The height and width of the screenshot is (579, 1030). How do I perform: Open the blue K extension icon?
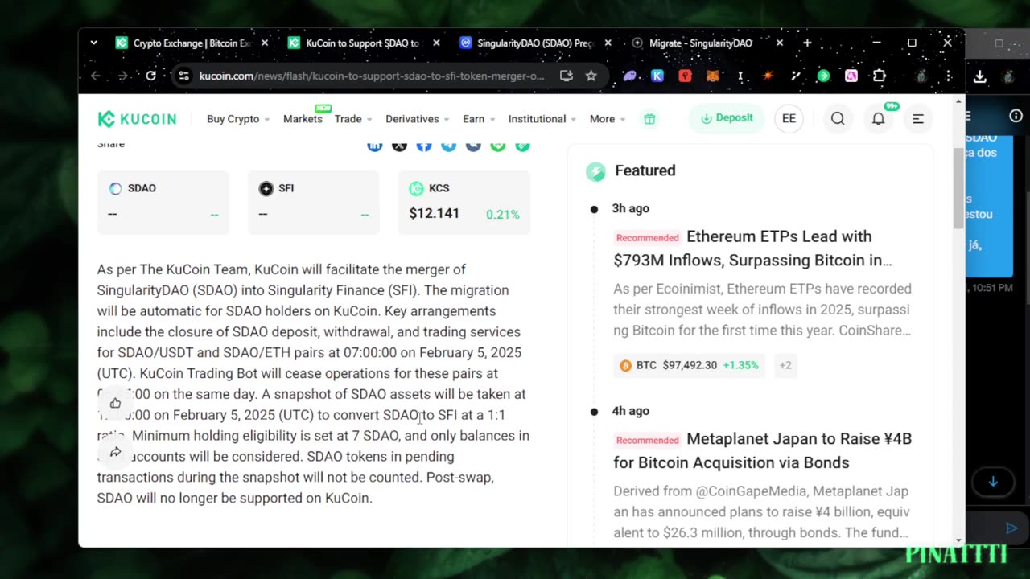point(657,76)
